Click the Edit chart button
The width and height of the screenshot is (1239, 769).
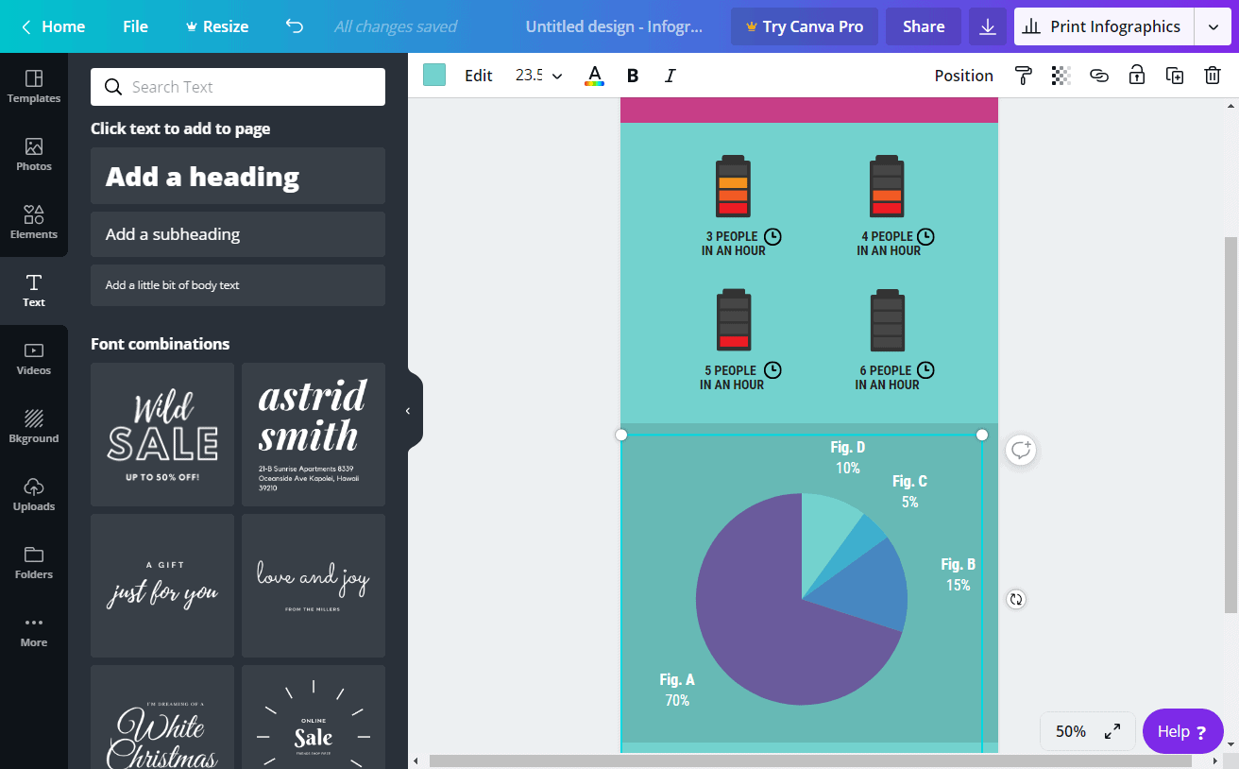tap(479, 76)
